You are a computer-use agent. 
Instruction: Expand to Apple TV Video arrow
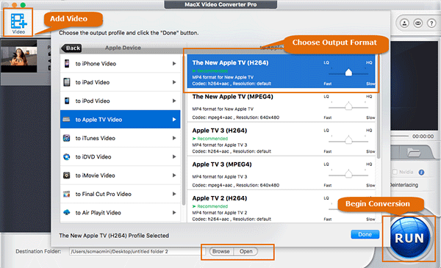[x=174, y=120]
